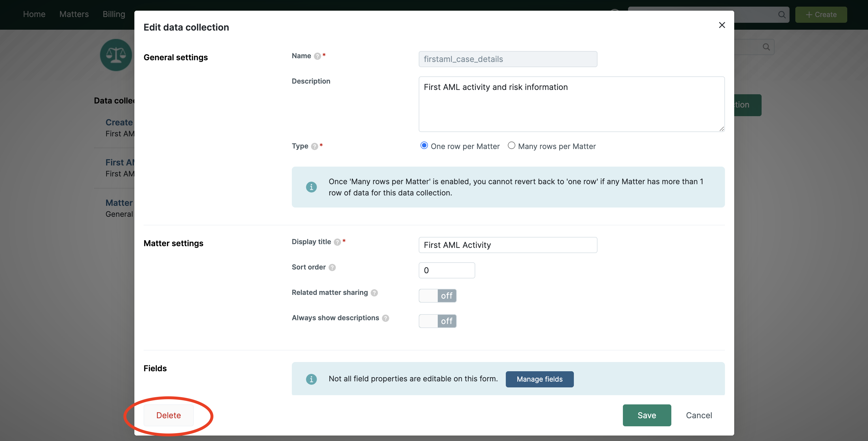Close the Edit data collection dialog
Screen dimensions: 868x441
[722, 25]
